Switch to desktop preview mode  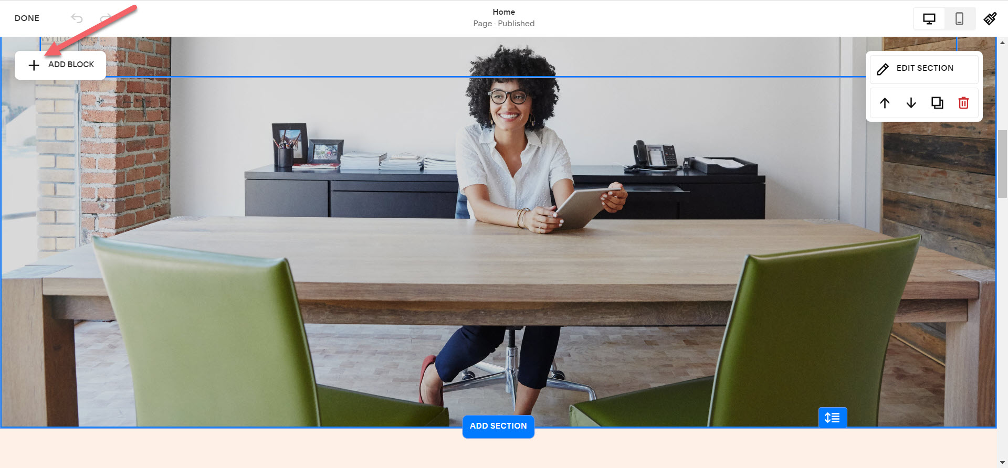click(x=929, y=19)
